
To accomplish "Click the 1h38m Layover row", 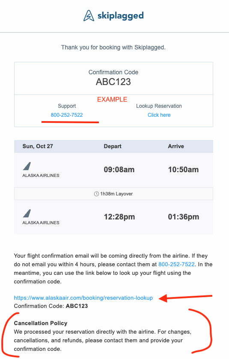I will point(113,194).
